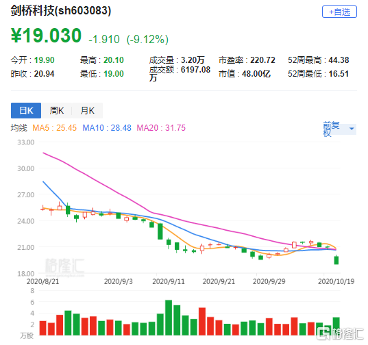Click the pink MA20 line on the chart
Viewport: 368px width, 345px height.
pos(117,193)
